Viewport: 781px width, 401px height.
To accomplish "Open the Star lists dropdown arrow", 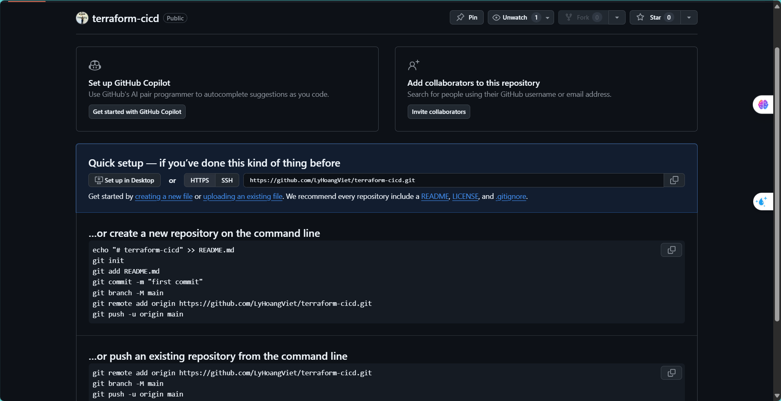I will (x=689, y=18).
